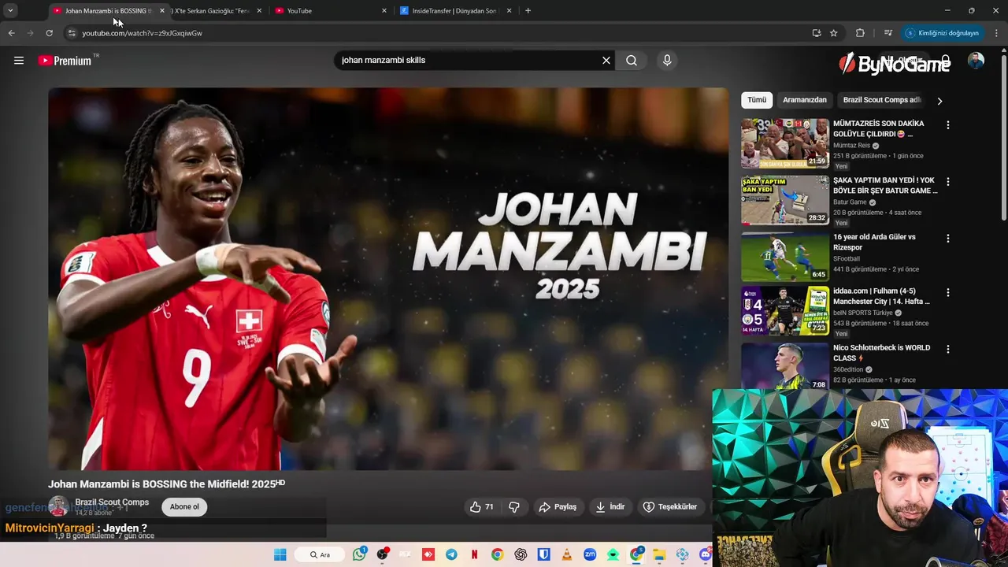This screenshot has height=567, width=1008.
Task: View site information next to the URL
Action: (72, 33)
